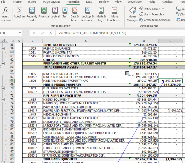Click the Trace Precedents icon
The image size is (185, 163).
178,9
